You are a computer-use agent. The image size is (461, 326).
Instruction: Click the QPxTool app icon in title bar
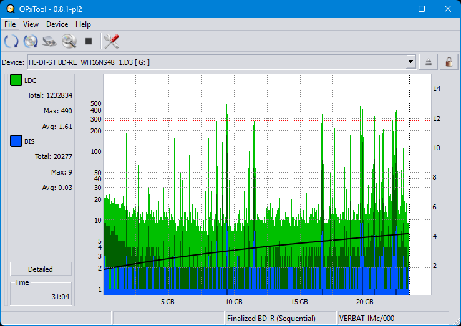point(10,9)
